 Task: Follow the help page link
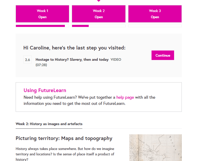coord(125,97)
